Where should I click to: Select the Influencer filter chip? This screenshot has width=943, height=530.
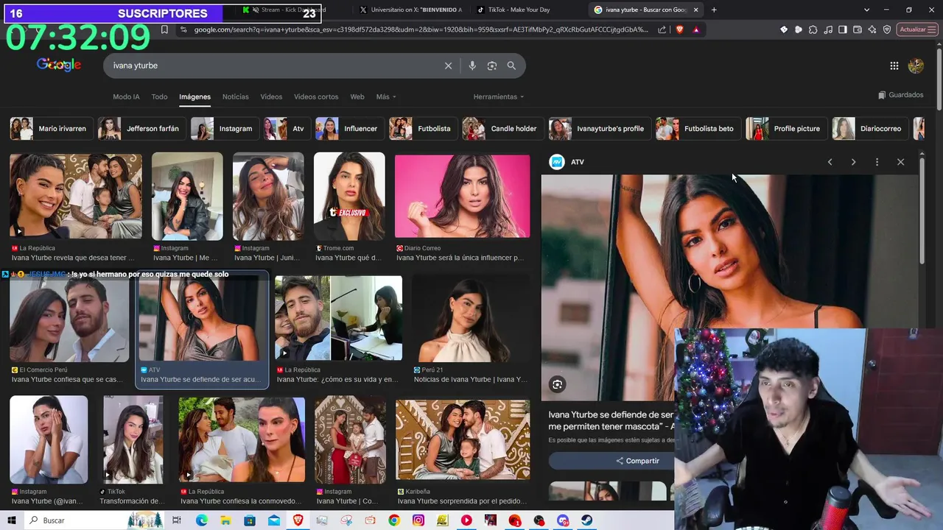pyautogui.click(x=350, y=129)
